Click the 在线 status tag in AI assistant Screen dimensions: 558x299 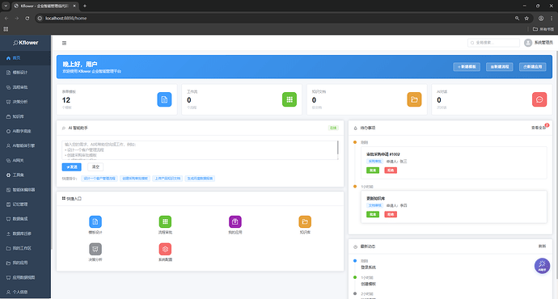coord(333,128)
